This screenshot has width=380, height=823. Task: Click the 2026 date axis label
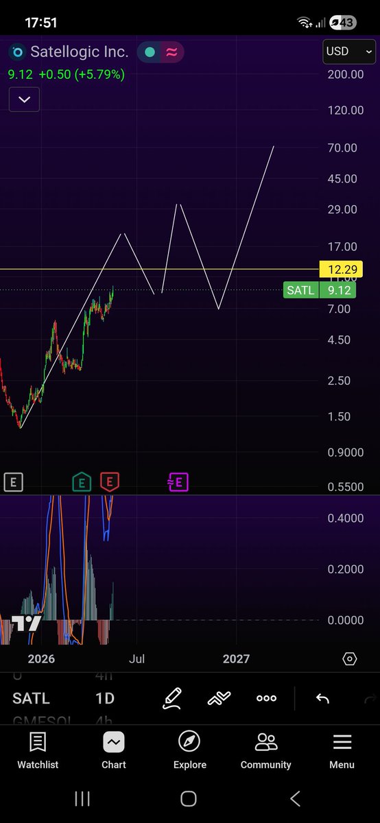41,659
